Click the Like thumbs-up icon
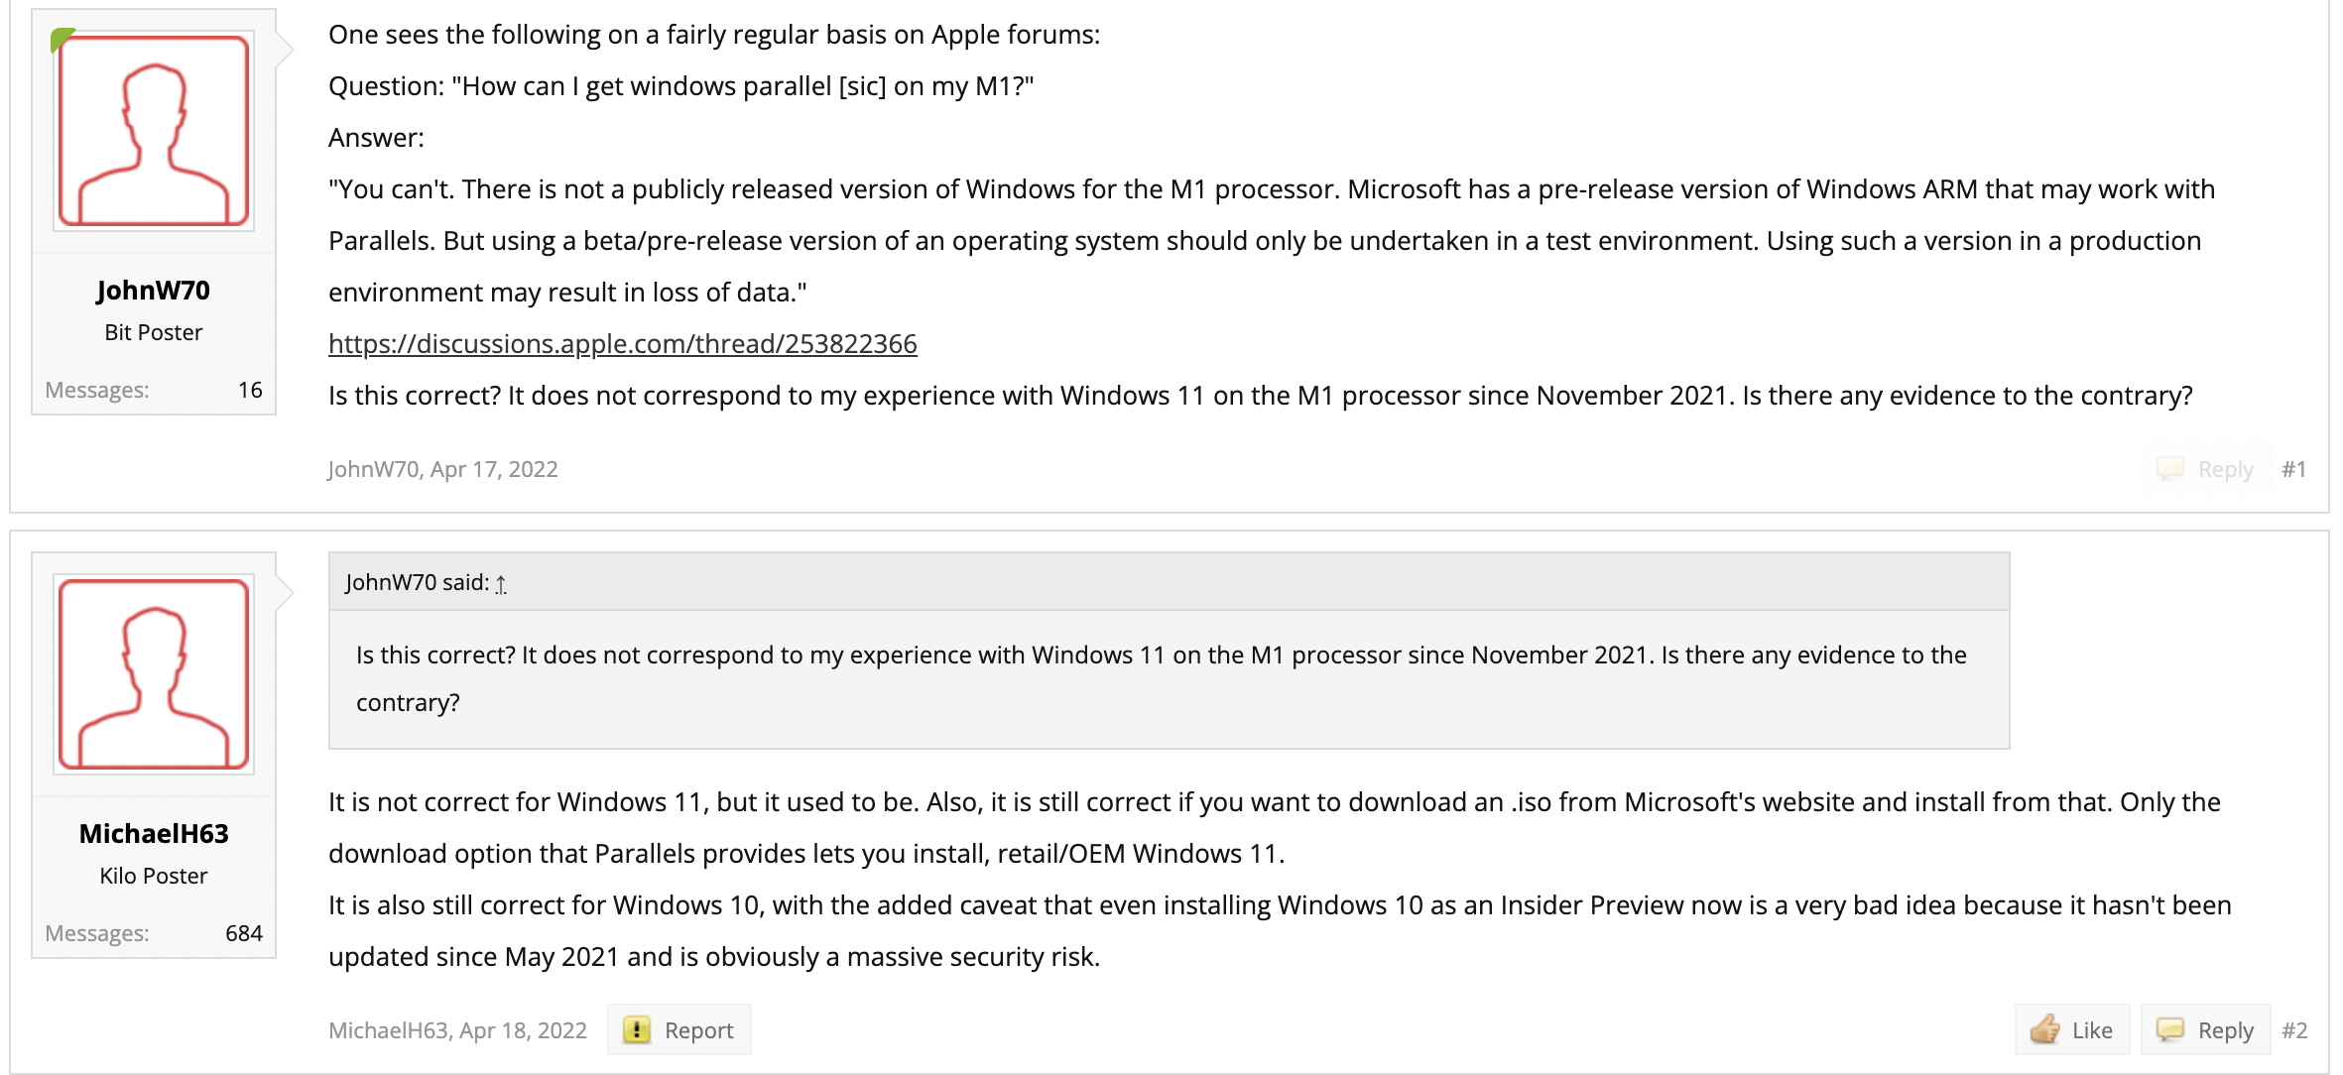Image resolution: width=2343 pixels, height=1075 pixels. 2044,1029
